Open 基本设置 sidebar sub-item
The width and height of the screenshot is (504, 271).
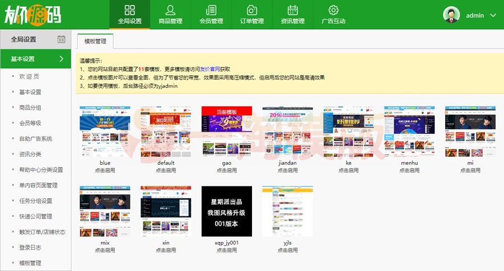tap(30, 92)
